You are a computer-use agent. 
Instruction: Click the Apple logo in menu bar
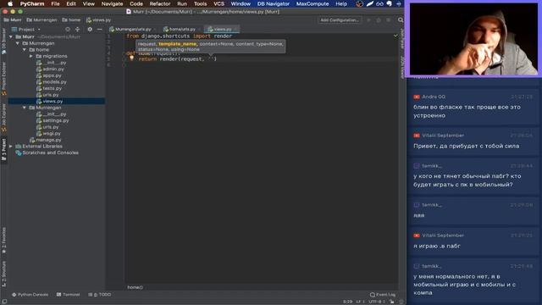pos(10,3)
